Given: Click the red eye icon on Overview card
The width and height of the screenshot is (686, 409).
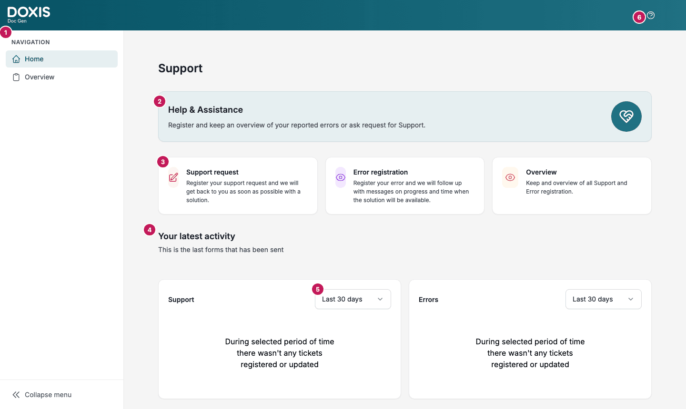Looking at the screenshot, I should 510,177.
